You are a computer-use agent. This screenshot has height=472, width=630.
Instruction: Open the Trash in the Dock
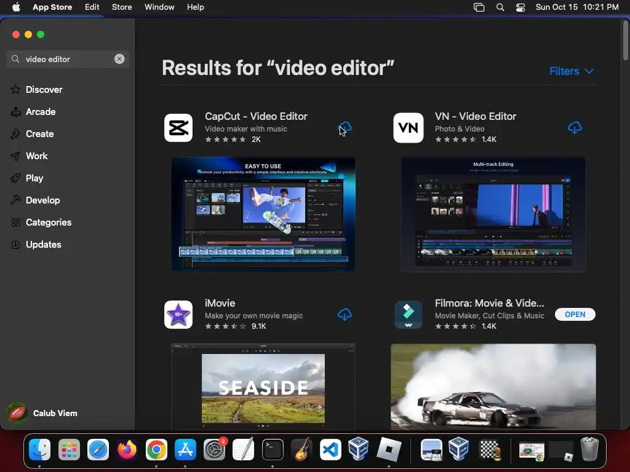pyautogui.click(x=589, y=449)
